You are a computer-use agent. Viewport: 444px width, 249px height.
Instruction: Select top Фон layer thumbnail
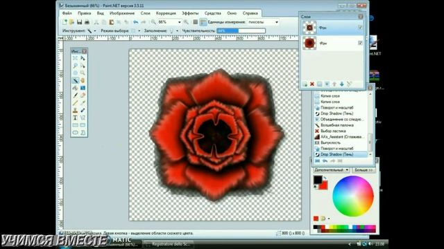(x=309, y=28)
